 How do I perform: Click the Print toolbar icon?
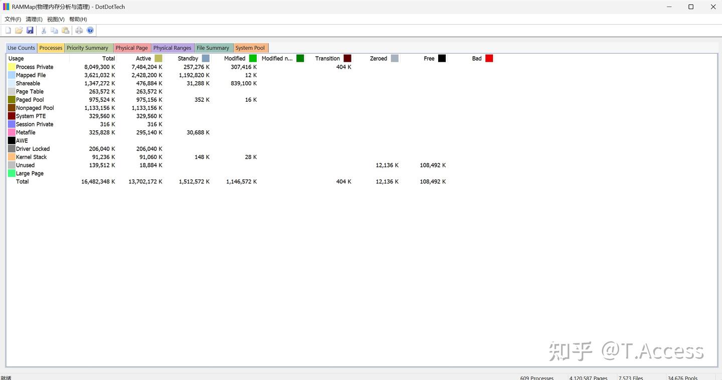[x=79, y=31]
